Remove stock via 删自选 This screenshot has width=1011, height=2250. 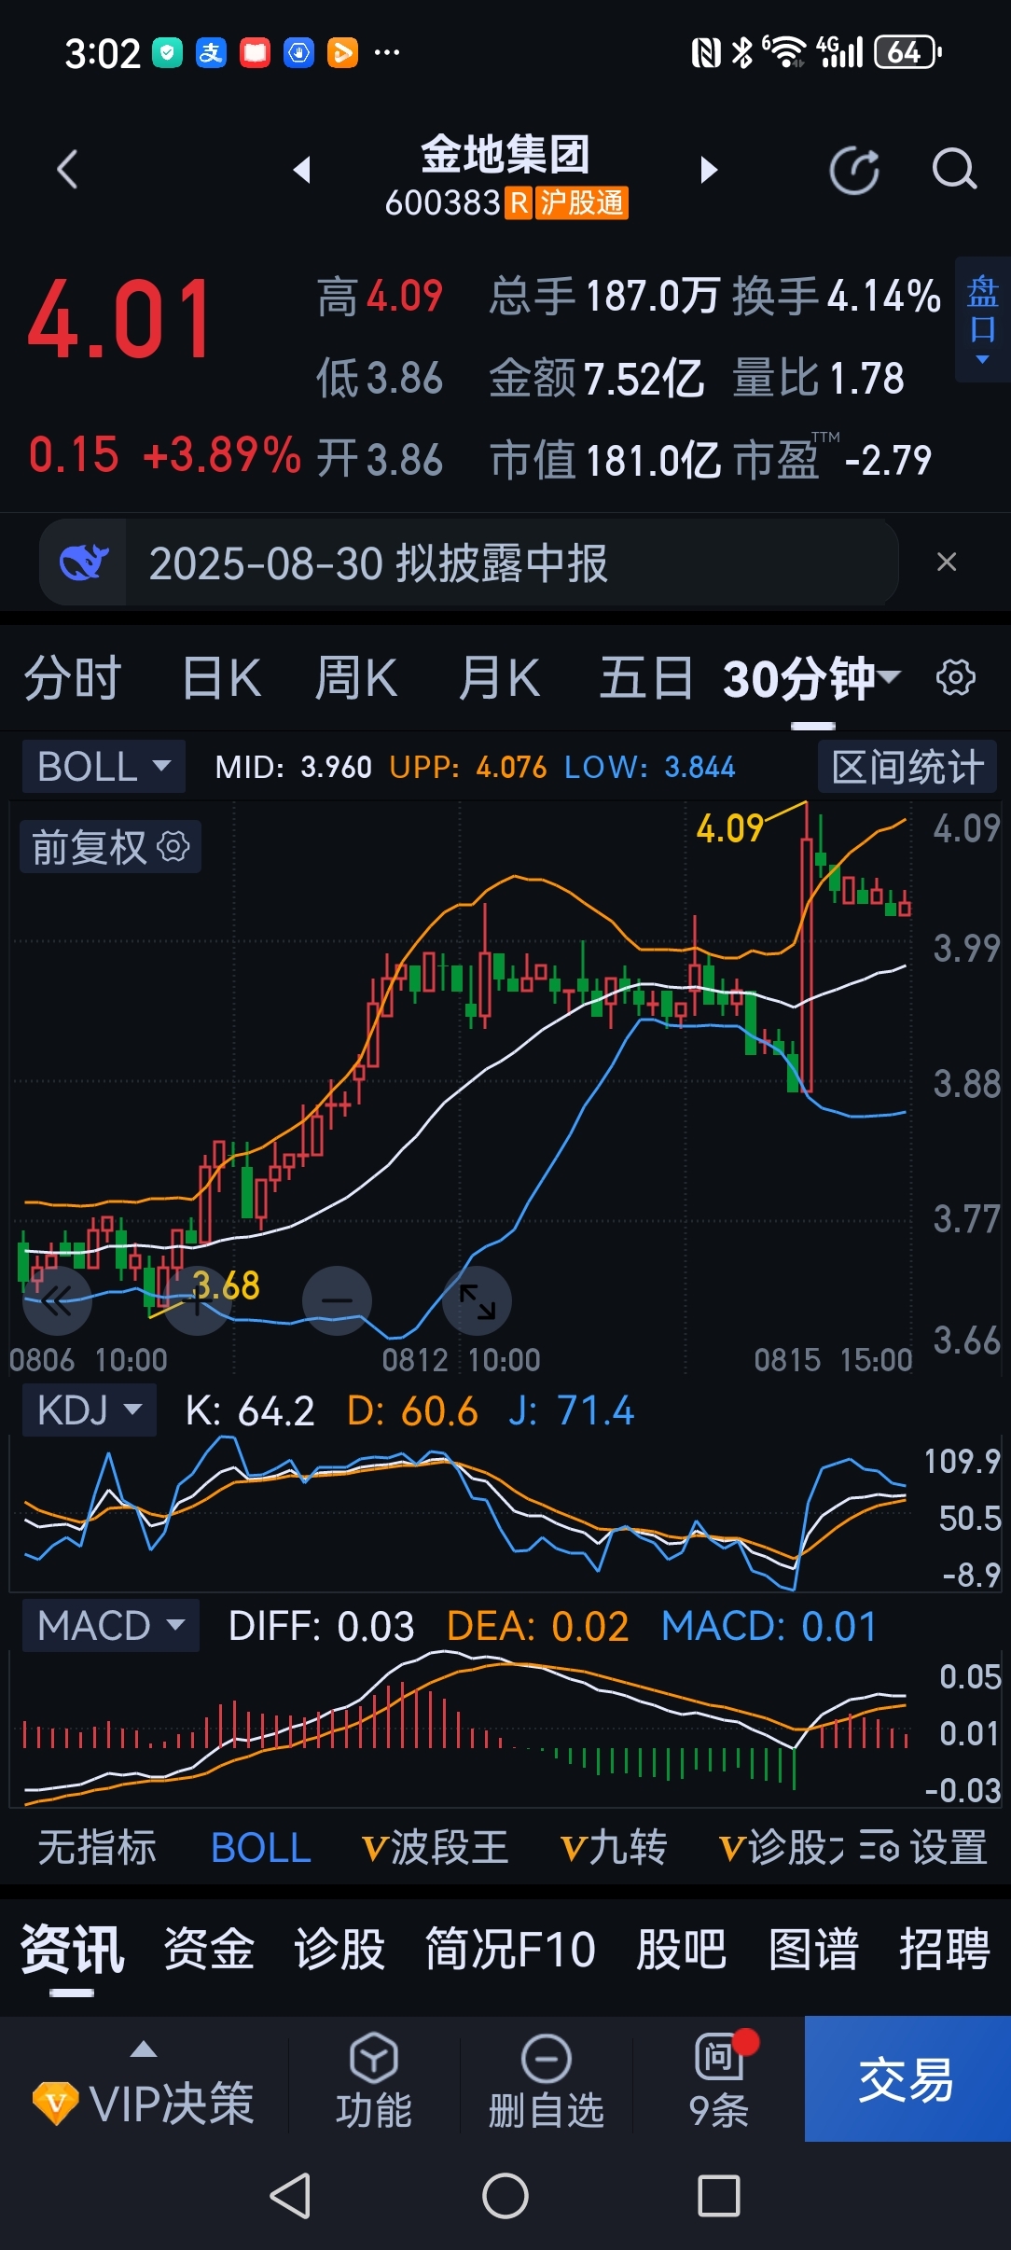(x=547, y=2080)
